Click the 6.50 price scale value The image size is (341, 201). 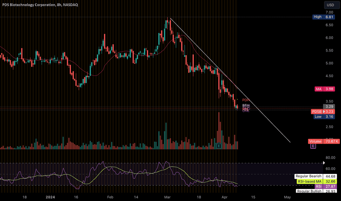click(x=329, y=25)
